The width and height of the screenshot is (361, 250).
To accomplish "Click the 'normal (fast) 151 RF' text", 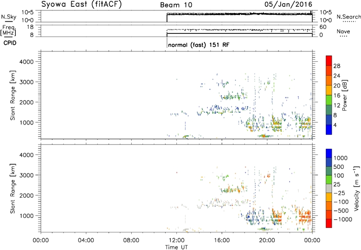I will pos(199,45).
